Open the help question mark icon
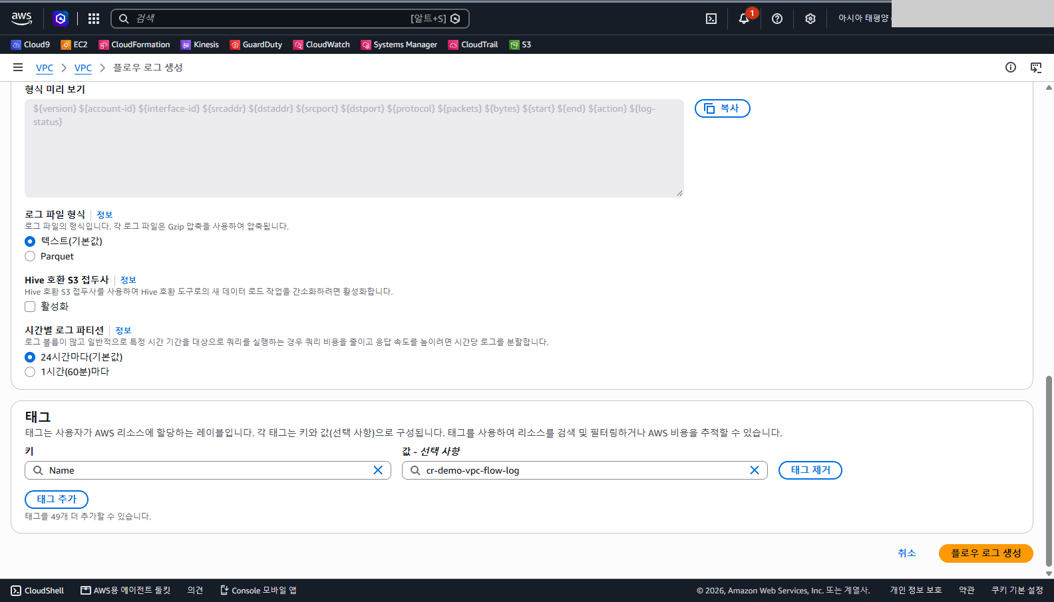 (777, 19)
